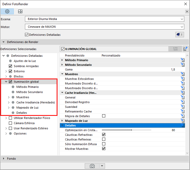Collapse Definiciones Detalladas tree node
This screenshot has width=190, height=170.
coord(4,56)
